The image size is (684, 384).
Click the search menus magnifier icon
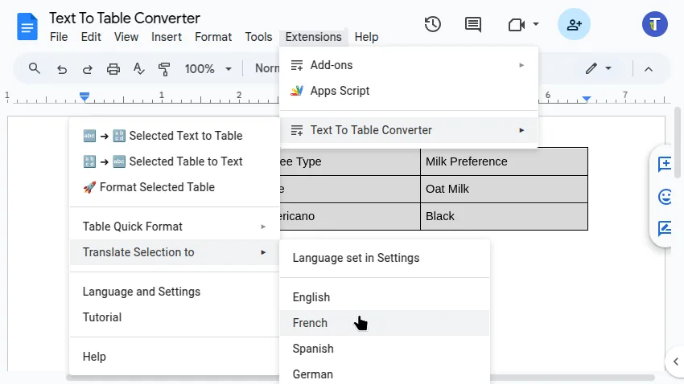coord(35,69)
